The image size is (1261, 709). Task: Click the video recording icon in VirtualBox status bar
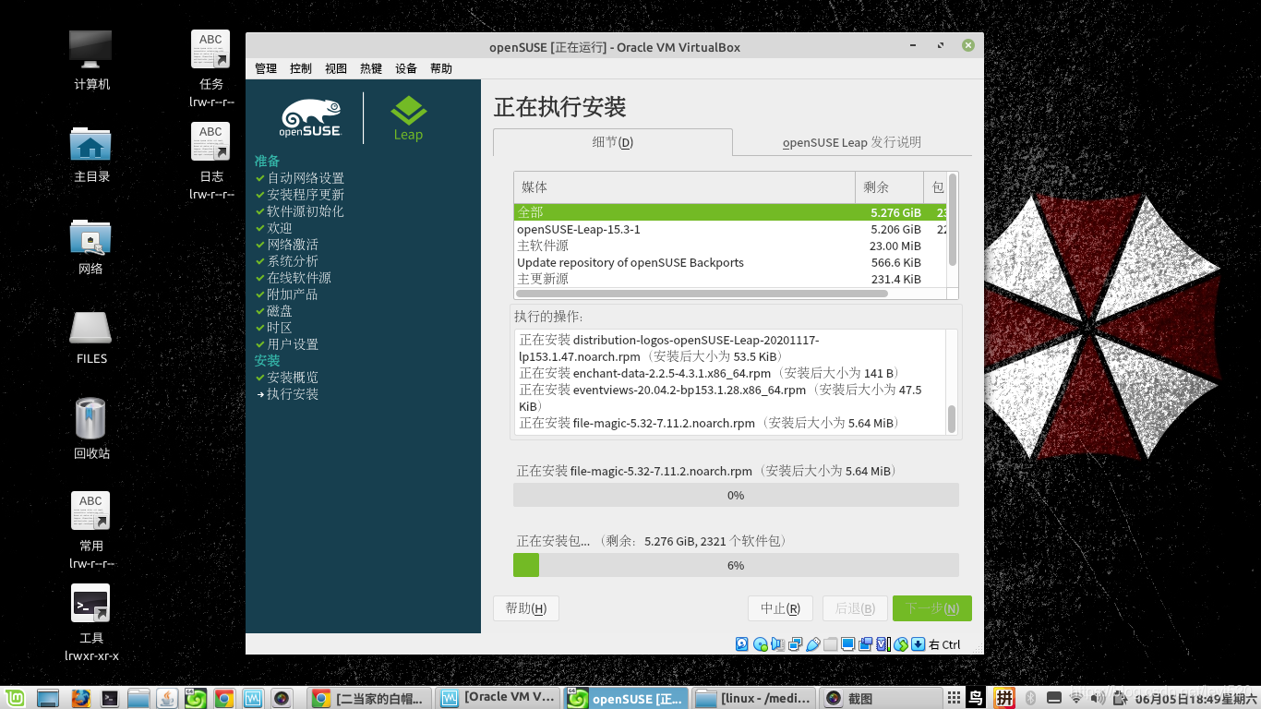click(x=865, y=644)
